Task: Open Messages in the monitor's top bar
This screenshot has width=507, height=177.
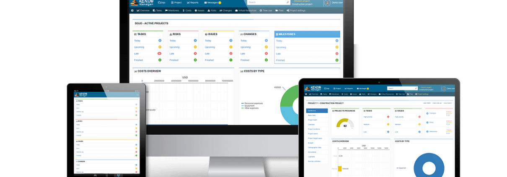Action: point(212,3)
